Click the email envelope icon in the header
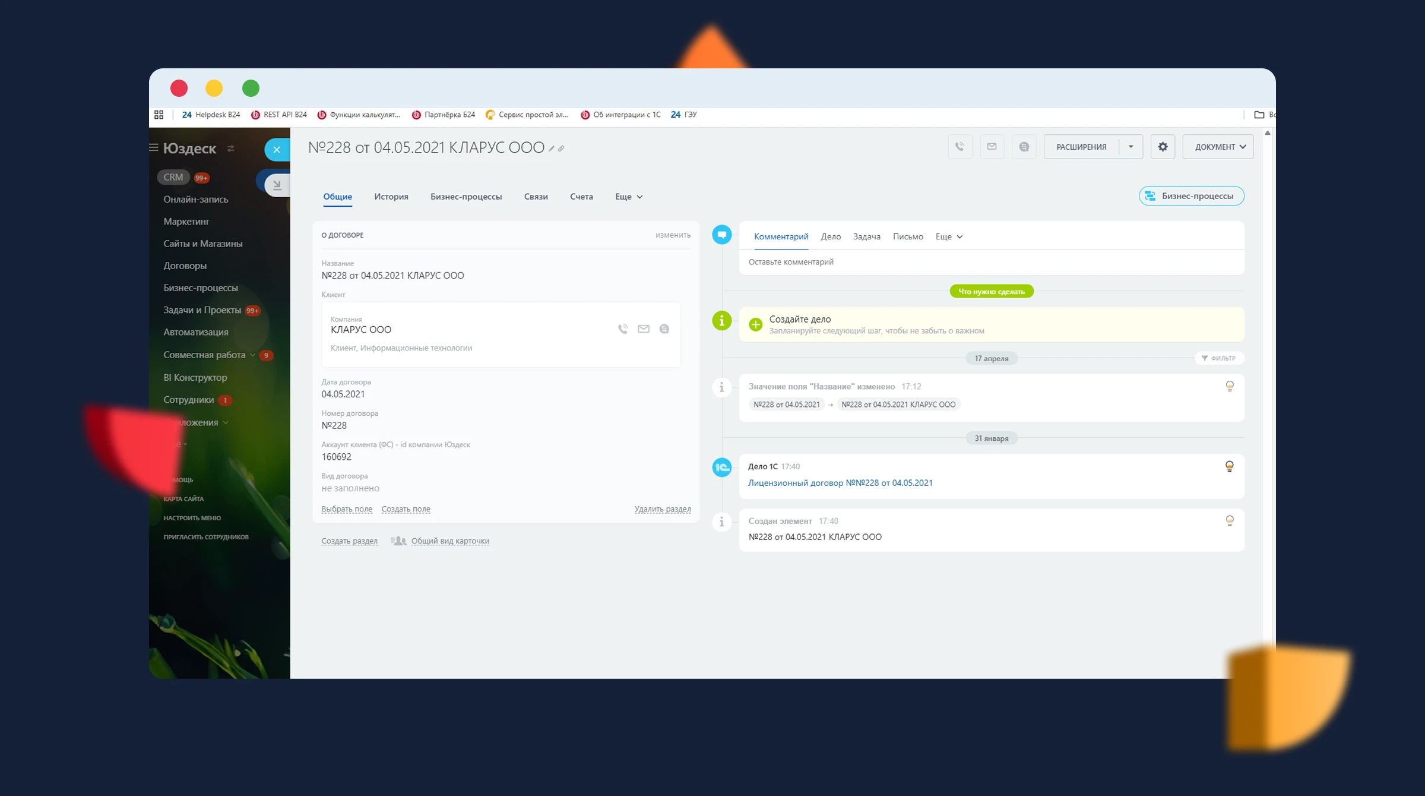This screenshot has width=1425, height=796. point(992,147)
